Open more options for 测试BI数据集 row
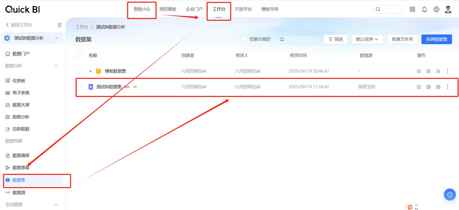 pos(448,87)
